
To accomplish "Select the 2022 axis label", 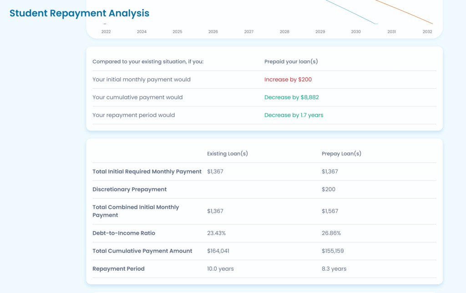I will pos(106,32).
